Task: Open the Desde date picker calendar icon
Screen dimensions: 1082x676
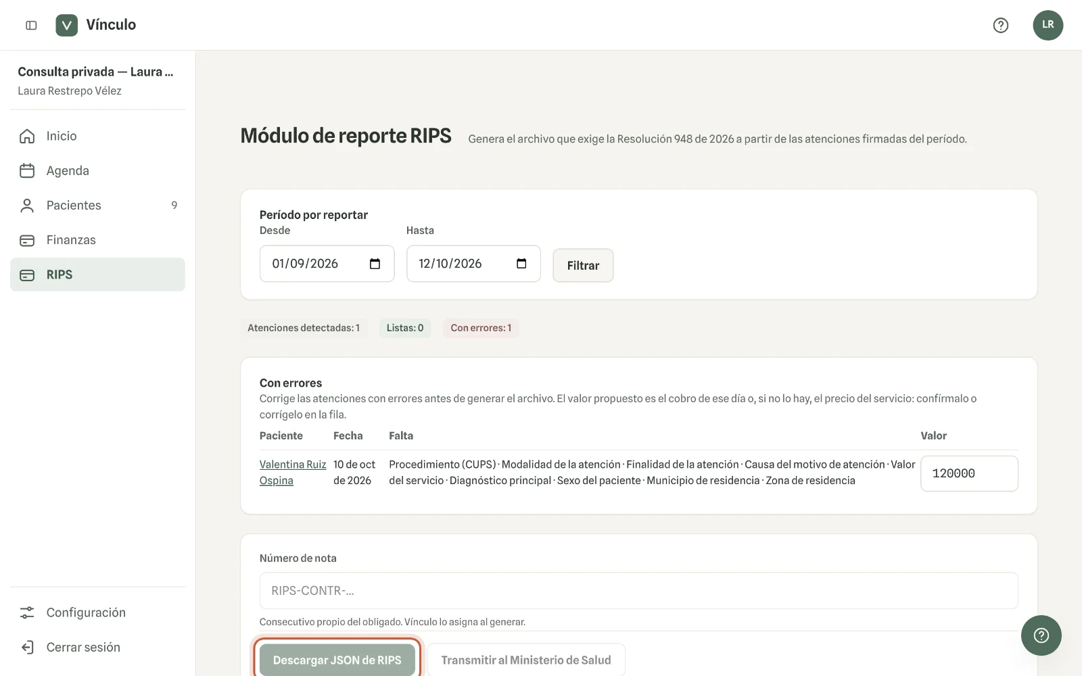Action: pos(375,264)
